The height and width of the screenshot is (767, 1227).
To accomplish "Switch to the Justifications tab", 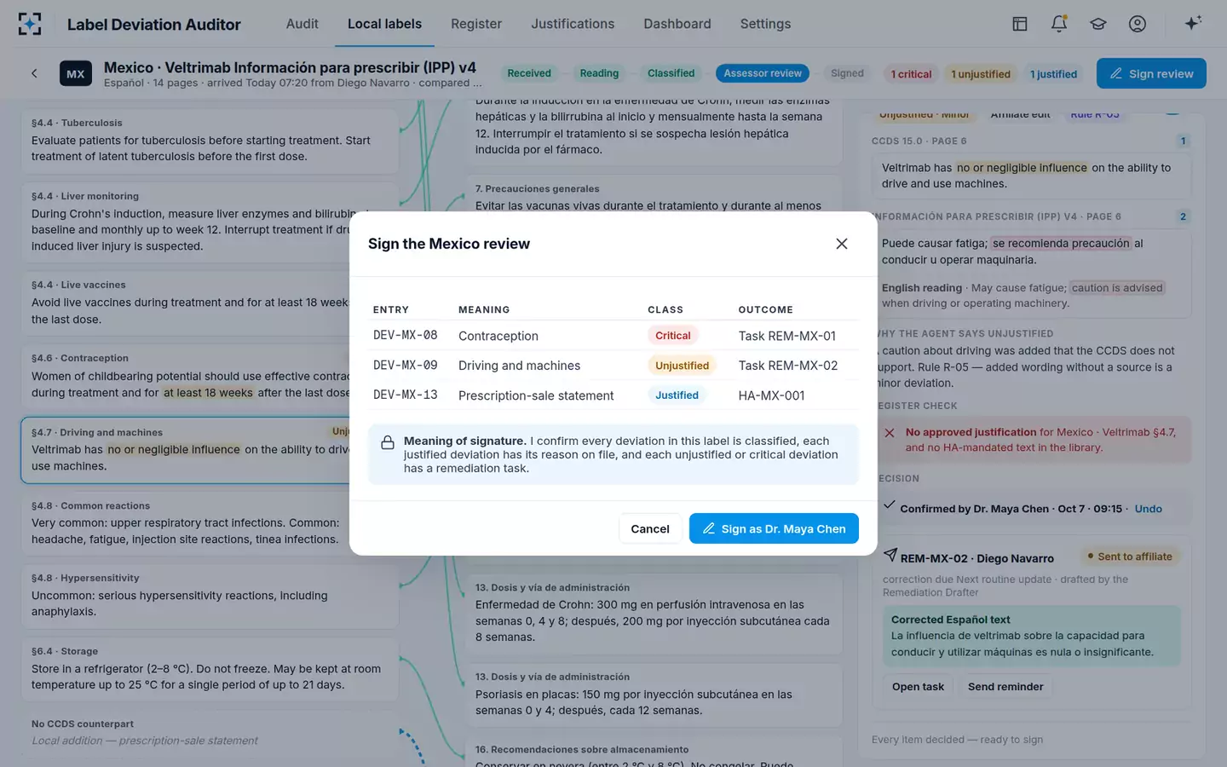I will [x=573, y=24].
